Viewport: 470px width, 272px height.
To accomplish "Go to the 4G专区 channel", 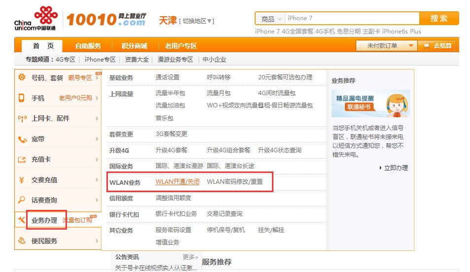I will click(x=66, y=60).
